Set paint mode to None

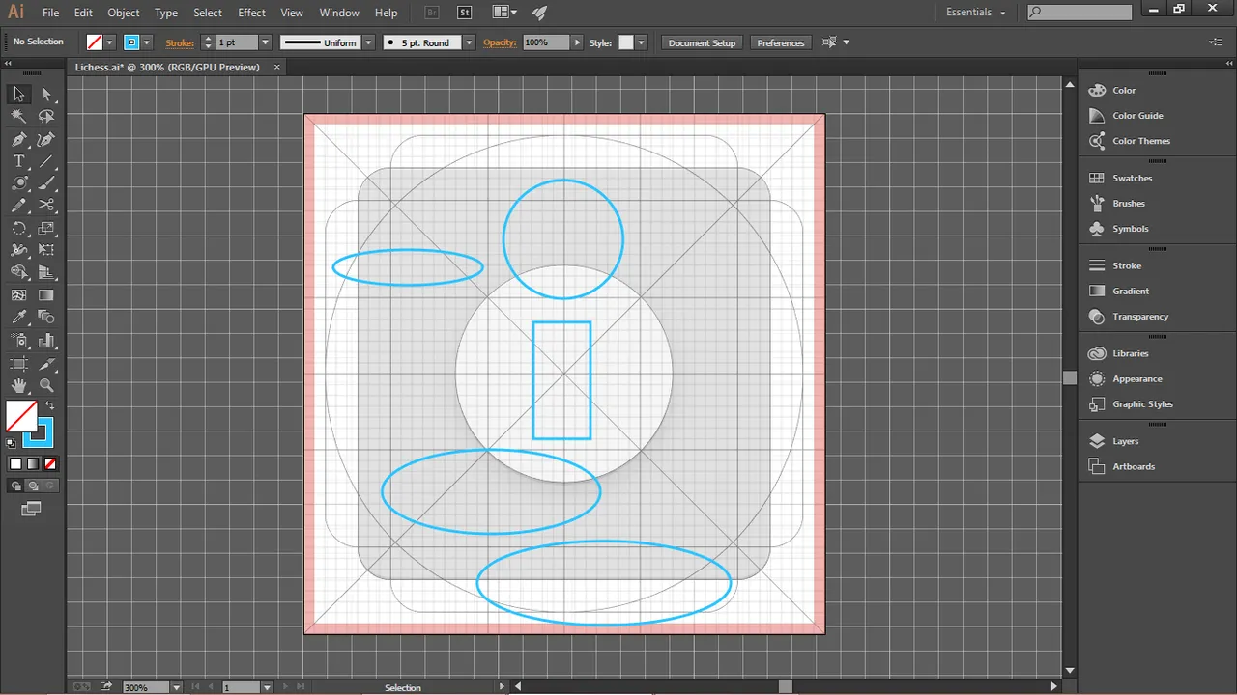coord(50,464)
